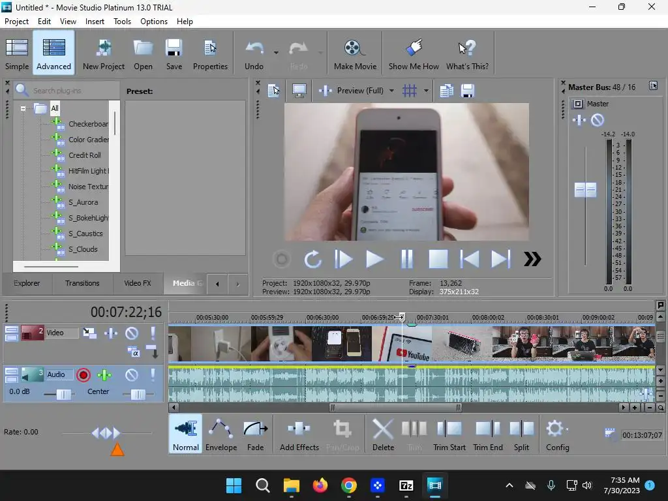The width and height of the screenshot is (668, 501).
Task: Open project Properties
Action: click(210, 53)
